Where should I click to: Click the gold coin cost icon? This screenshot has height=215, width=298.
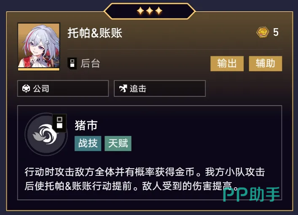pyautogui.click(x=263, y=32)
